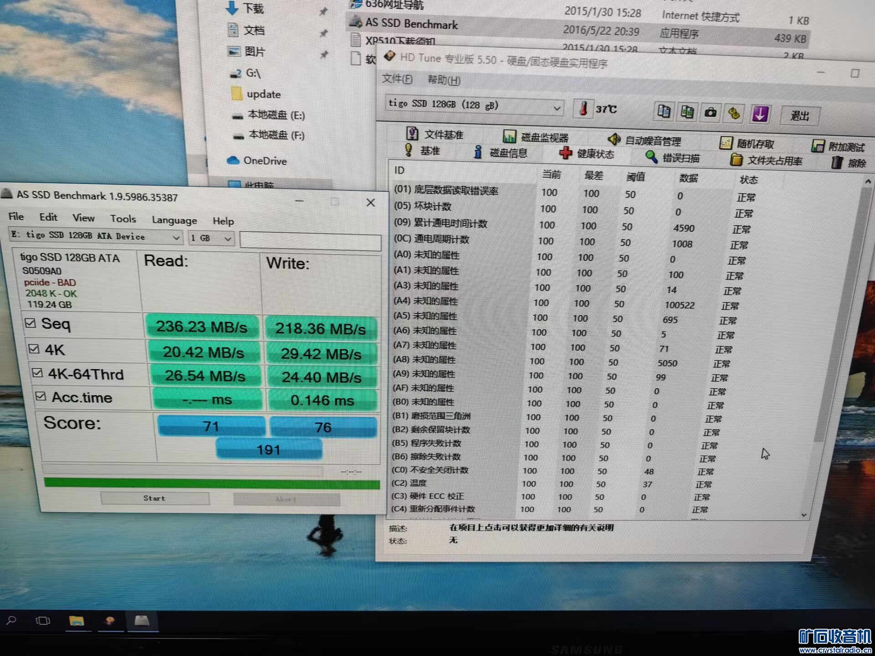This screenshot has width=875, height=656.
Task: Select 本地磁盘 (E:) in Explorer sidebar
Action: point(268,115)
